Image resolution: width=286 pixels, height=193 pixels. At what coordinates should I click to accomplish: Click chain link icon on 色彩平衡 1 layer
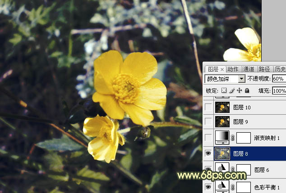coord(233,187)
